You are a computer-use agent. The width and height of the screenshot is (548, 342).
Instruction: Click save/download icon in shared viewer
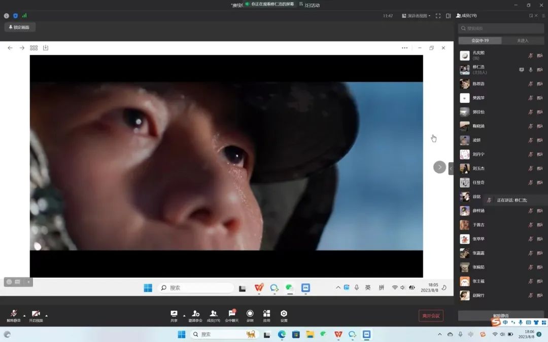[x=46, y=48]
